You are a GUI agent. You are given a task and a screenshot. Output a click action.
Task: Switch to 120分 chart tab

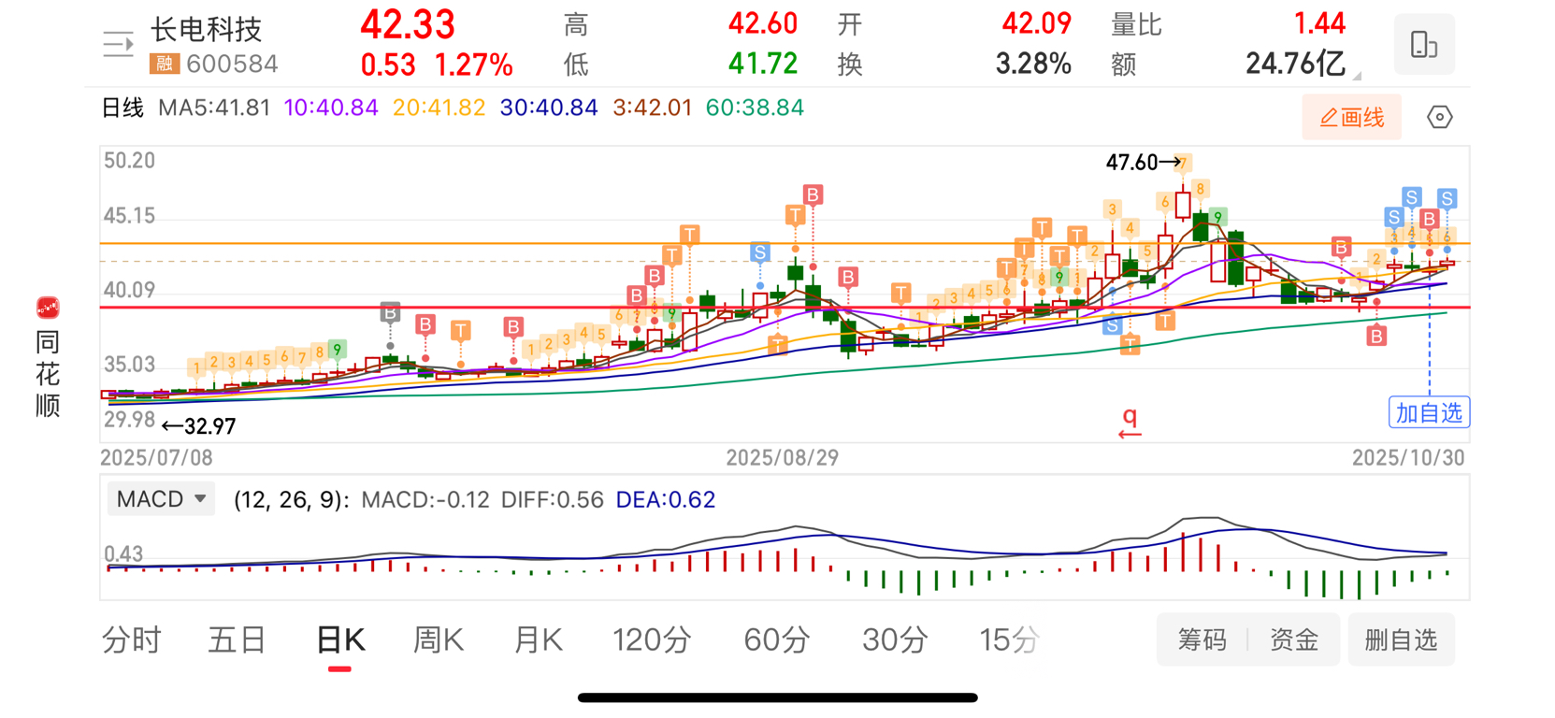click(652, 639)
